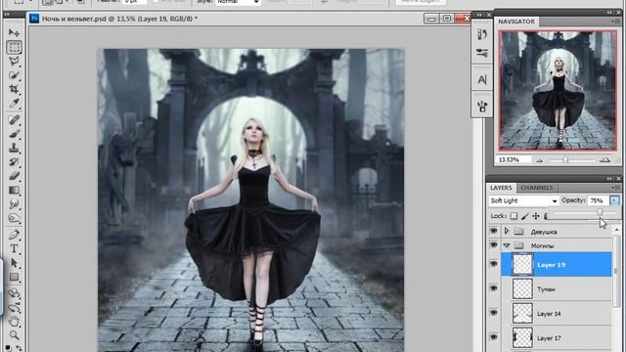Image resolution: width=626 pixels, height=352 pixels.
Task: Select the Clone Stamp tool
Action: click(x=14, y=148)
